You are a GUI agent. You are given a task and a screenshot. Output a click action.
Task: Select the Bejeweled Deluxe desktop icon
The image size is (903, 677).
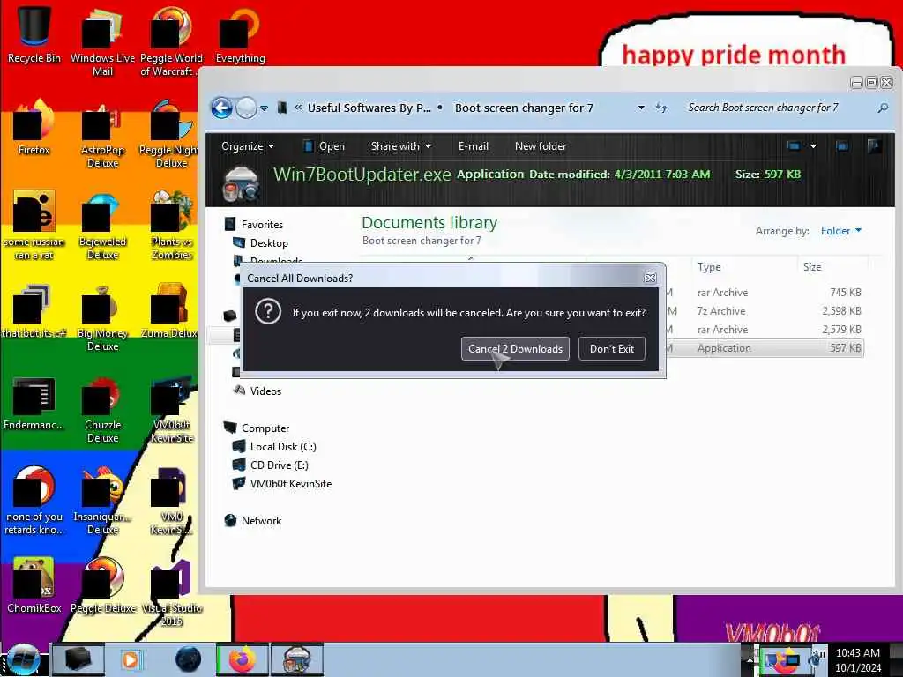pos(102,225)
